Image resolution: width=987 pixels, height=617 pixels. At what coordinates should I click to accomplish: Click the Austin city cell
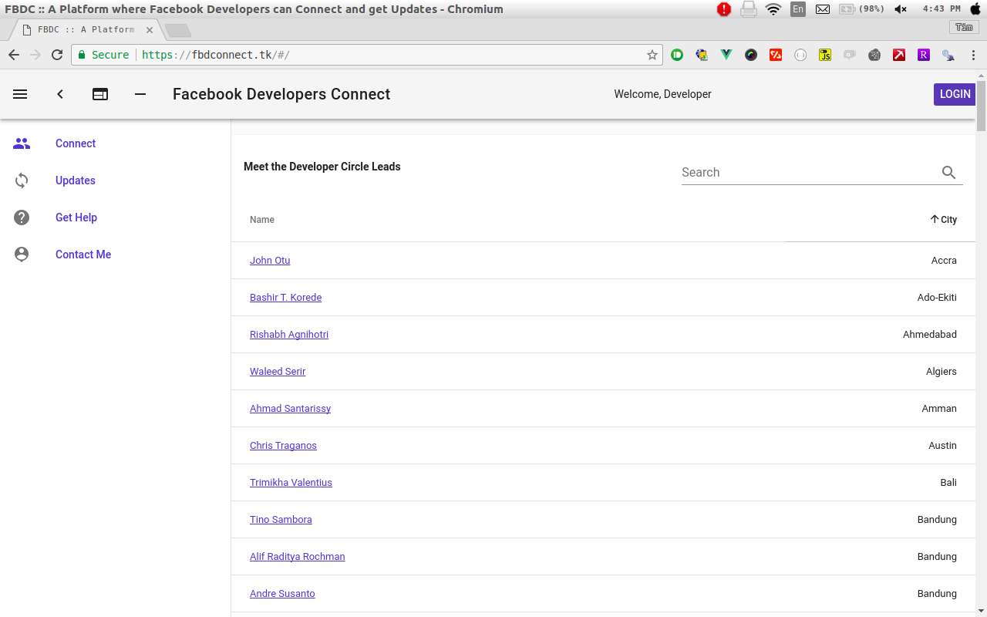pos(942,446)
